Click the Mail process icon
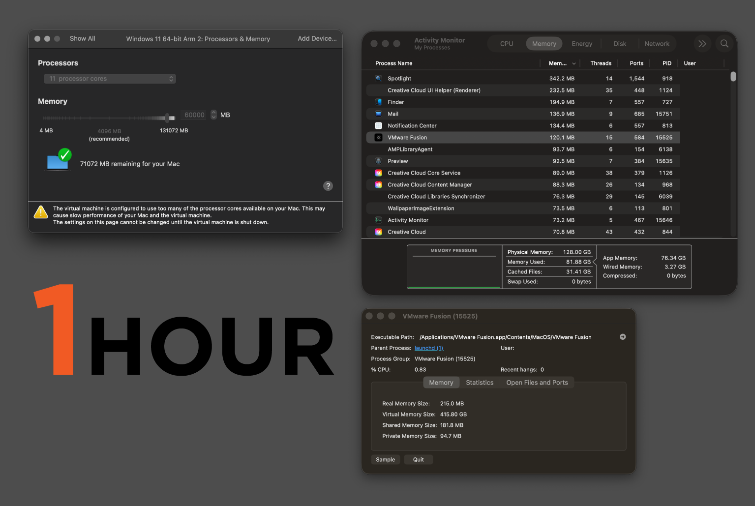 tap(378, 114)
